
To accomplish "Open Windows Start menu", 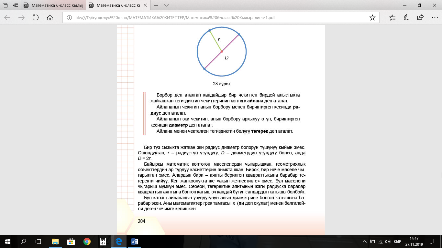I will pos(7,241).
